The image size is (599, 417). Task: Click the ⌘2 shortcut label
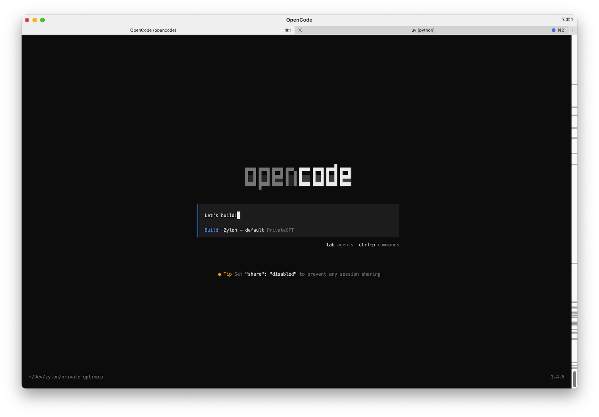click(x=561, y=30)
